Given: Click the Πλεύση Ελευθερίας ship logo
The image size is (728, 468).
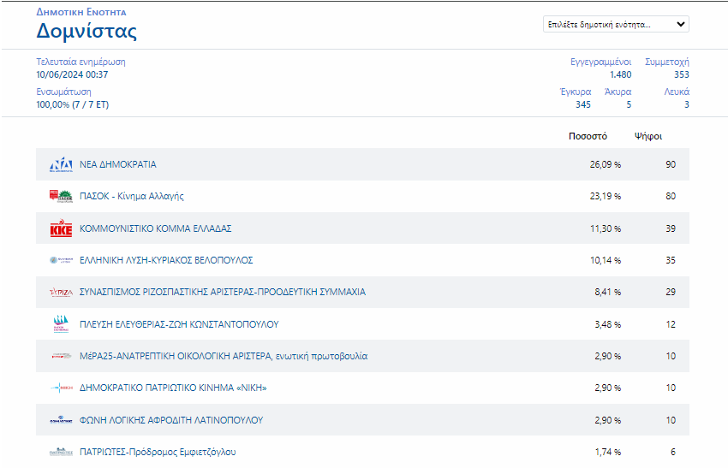Looking at the screenshot, I should [61, 323].
